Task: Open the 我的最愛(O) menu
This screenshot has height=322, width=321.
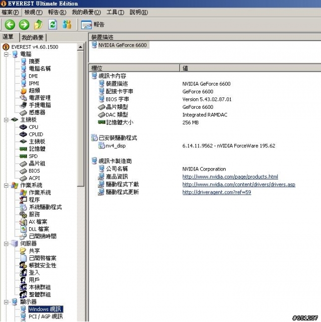Action: coord(86,13)
